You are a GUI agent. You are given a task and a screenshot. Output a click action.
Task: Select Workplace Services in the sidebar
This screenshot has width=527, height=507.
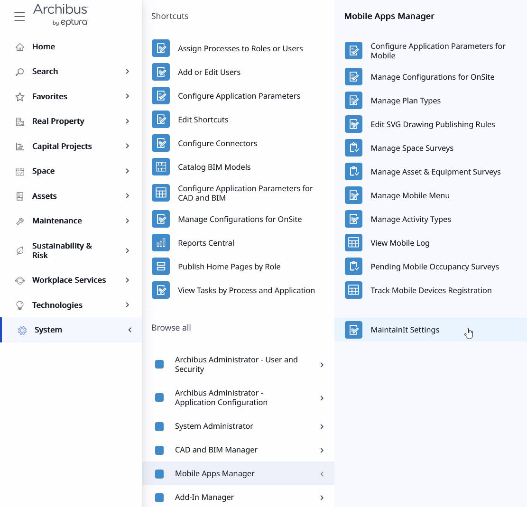(69, 280)
